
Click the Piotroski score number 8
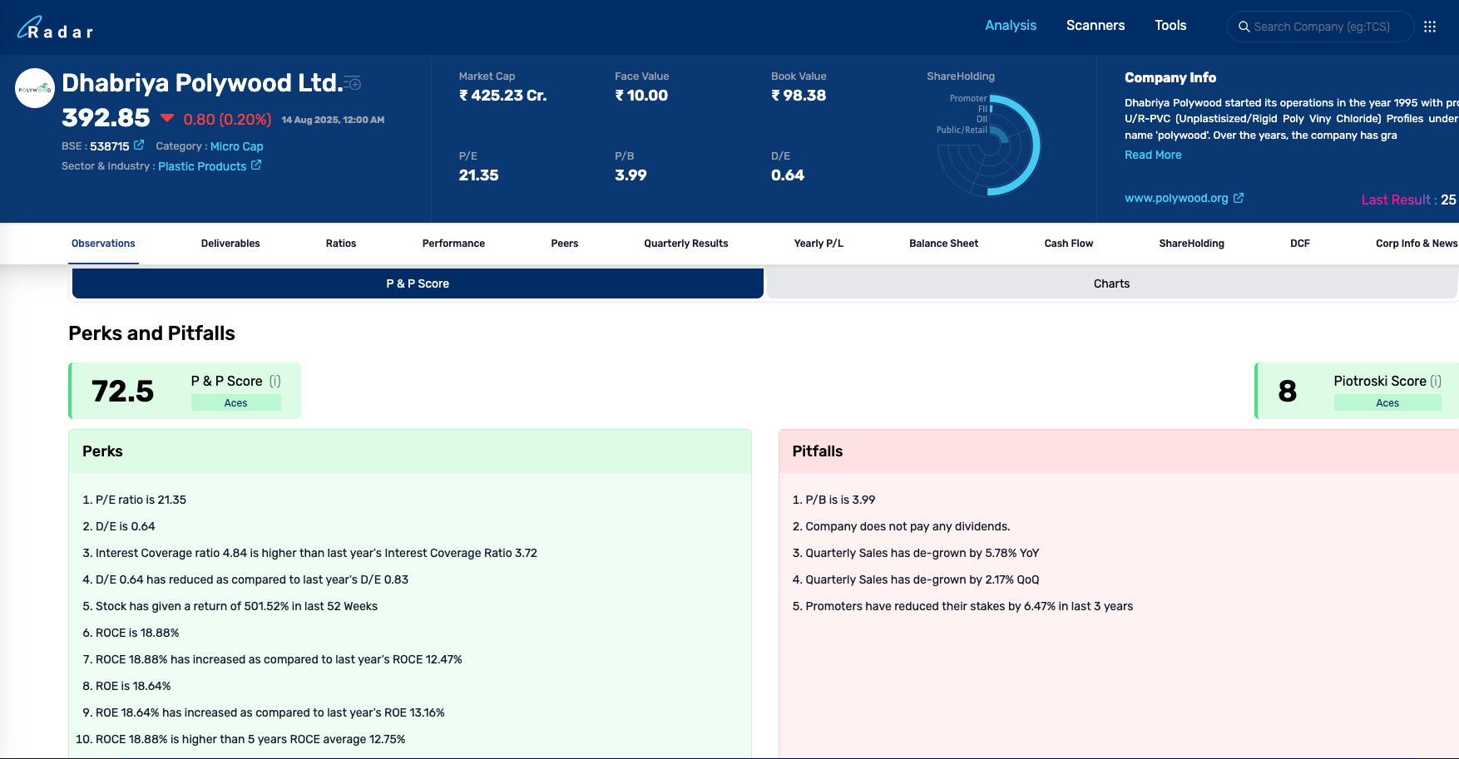click(1288, 391)
